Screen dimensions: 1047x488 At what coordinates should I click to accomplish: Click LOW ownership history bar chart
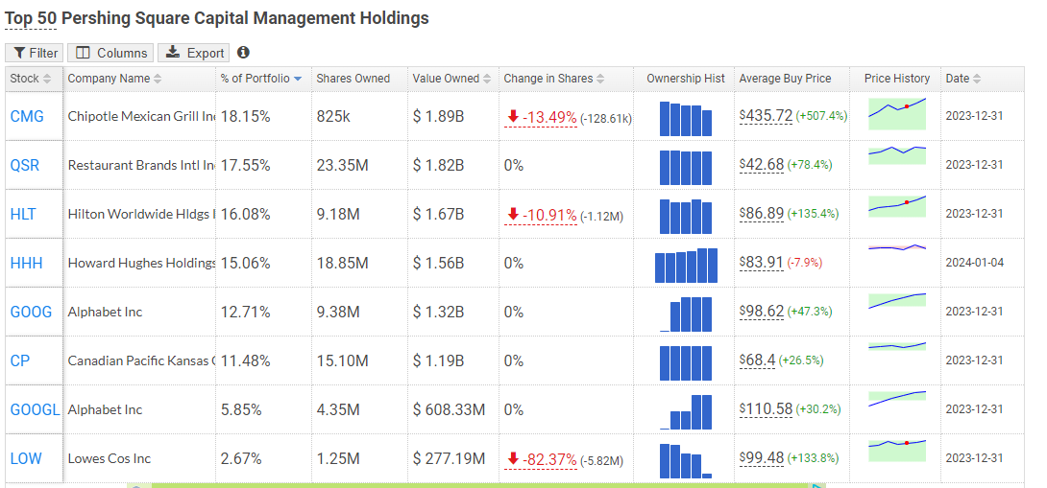686,460
